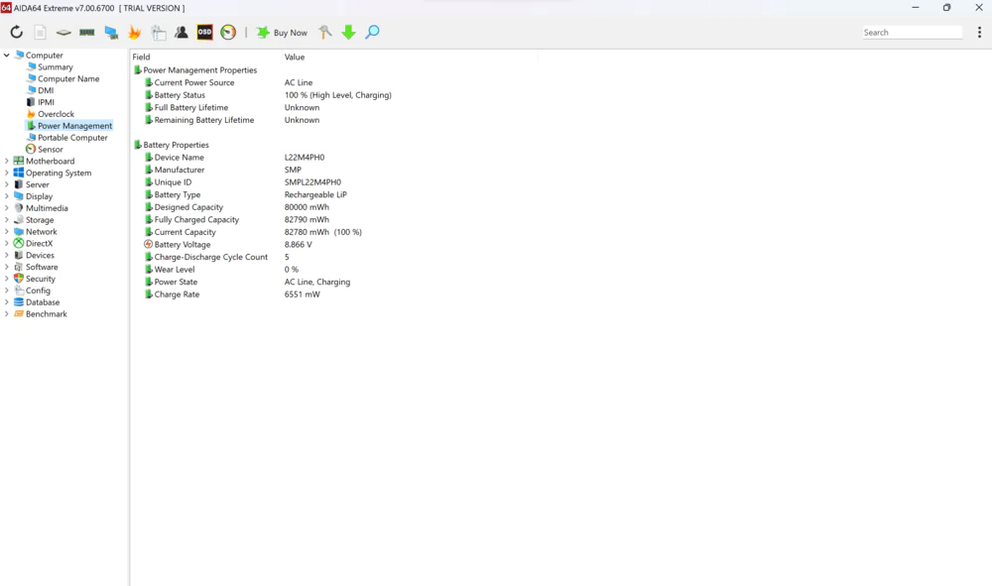Launch the System Stability Test flame icon
The width and height of the screenshot is (992, 586).
(134, 33)
